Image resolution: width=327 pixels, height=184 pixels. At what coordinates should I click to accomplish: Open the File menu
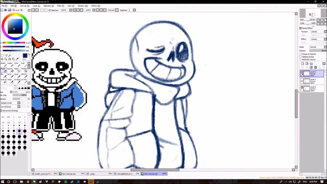(4, 6)
